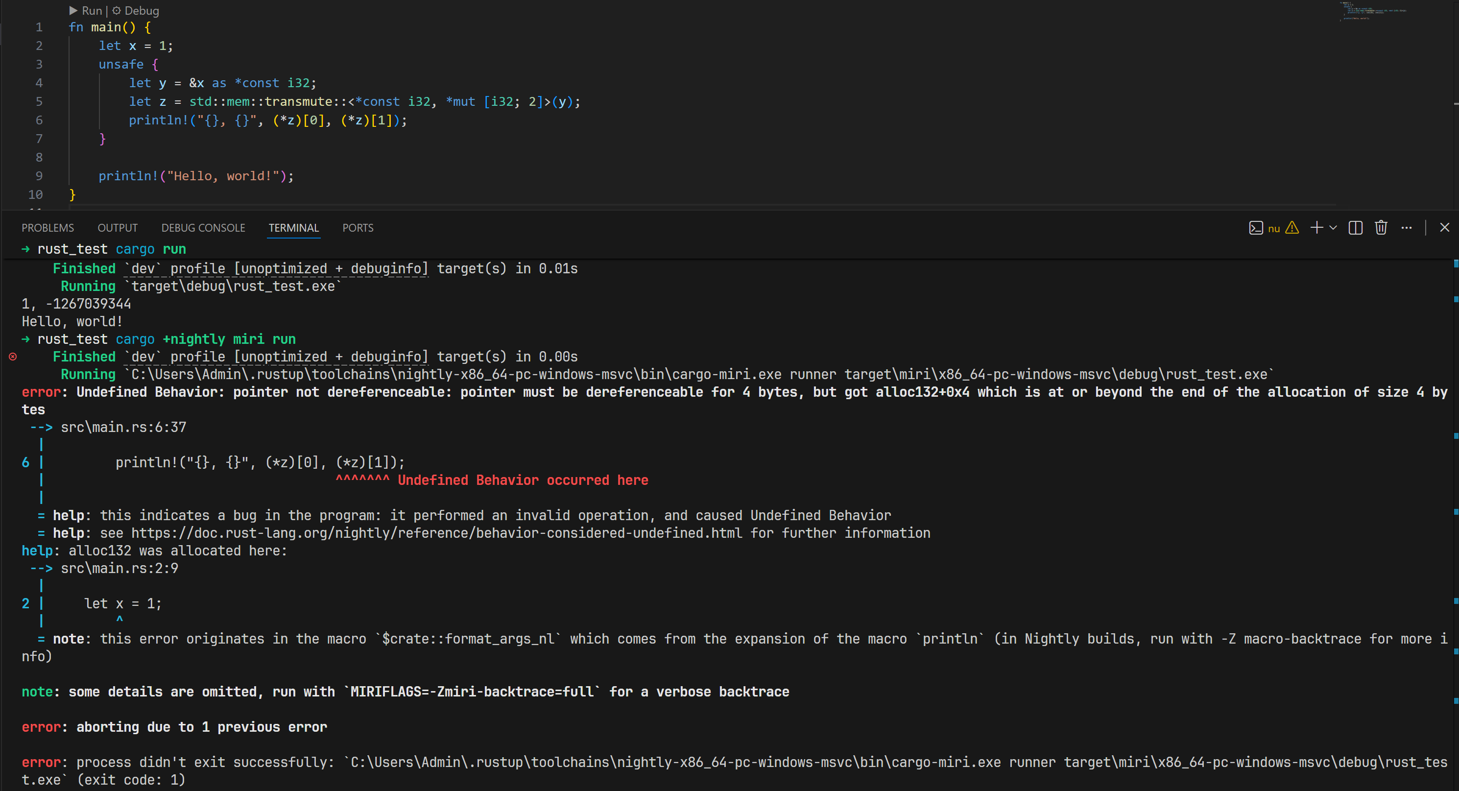The image size is (1459, 791).
Task: Open the PORTS tab
Action: click(x=358, y=228)
